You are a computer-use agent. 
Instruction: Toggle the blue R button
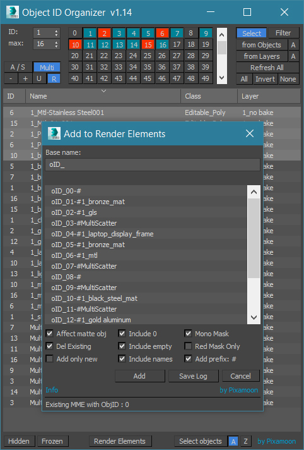point(54,78)
